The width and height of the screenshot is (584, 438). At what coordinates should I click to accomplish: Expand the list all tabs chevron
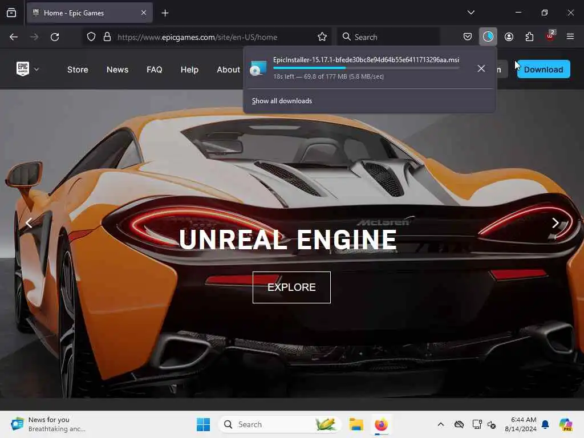click(x=471, y=13)
